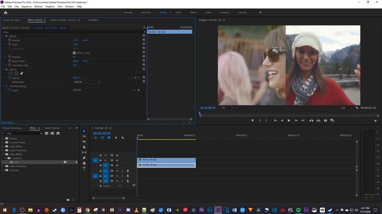
Task: Step back one frame in Program monitor
Action: 282,120
